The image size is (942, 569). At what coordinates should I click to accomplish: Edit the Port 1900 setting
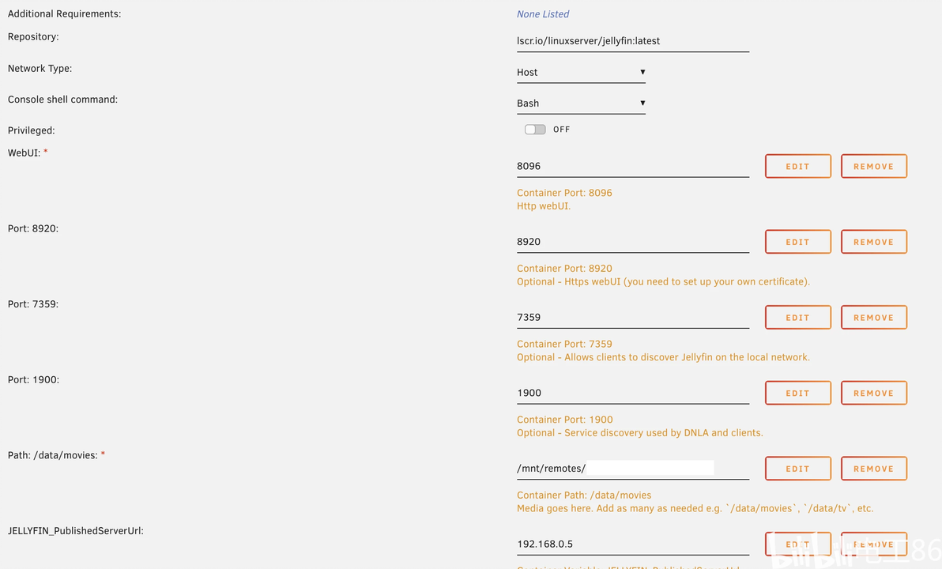click(x=797, y=394)
